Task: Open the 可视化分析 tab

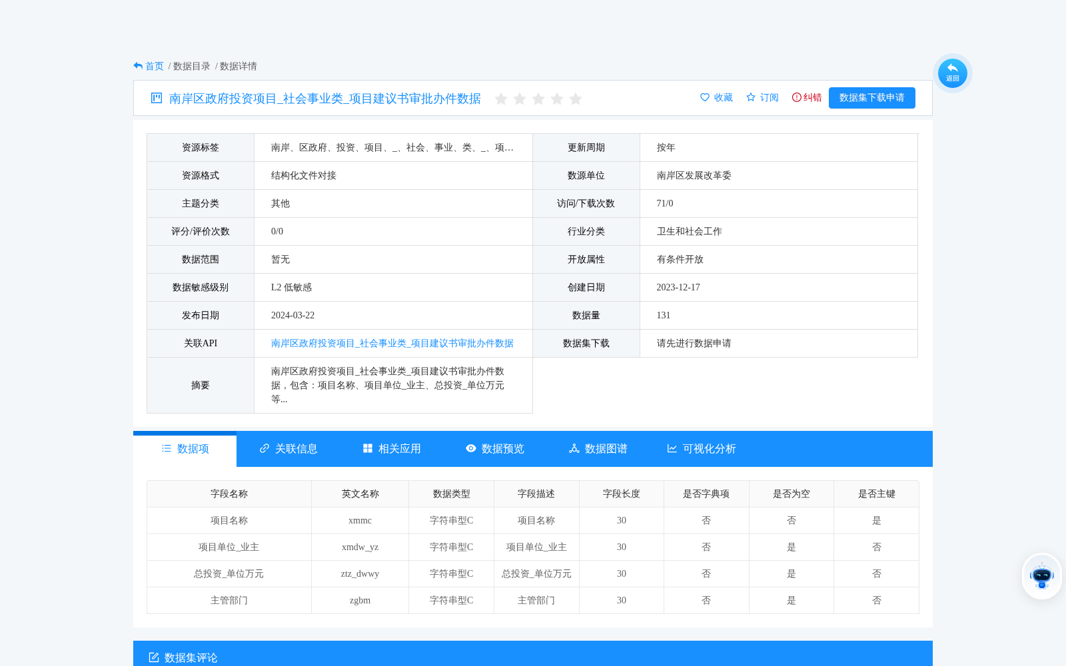Action: click(x=702, y=449)
